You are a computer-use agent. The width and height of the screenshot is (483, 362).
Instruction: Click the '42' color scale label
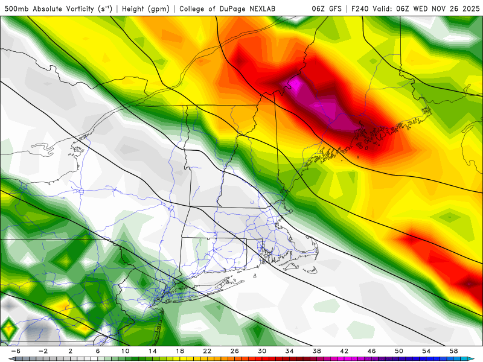344,351
